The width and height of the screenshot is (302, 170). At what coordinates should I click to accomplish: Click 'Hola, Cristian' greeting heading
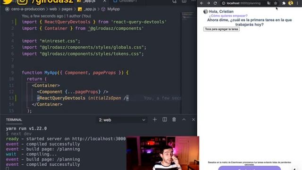[x=221, y=11]
